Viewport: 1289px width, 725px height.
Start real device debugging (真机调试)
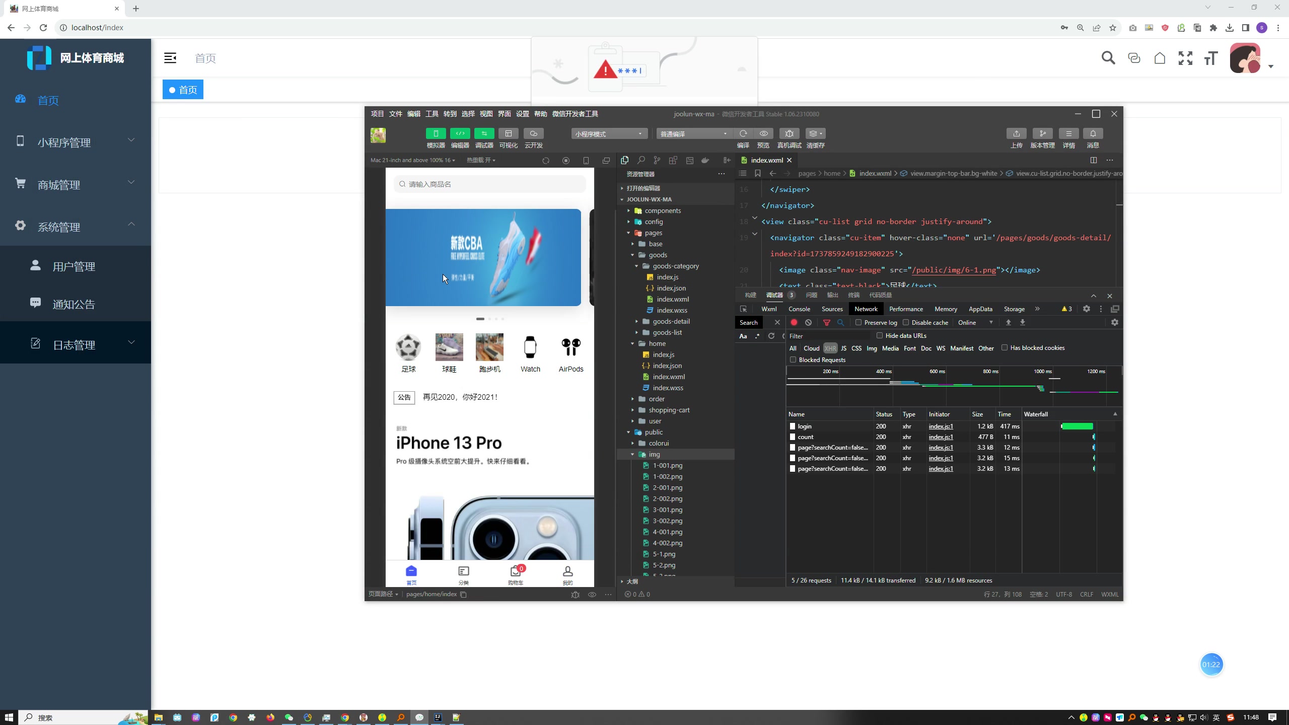pyautogui.click(x=789, y=133)
